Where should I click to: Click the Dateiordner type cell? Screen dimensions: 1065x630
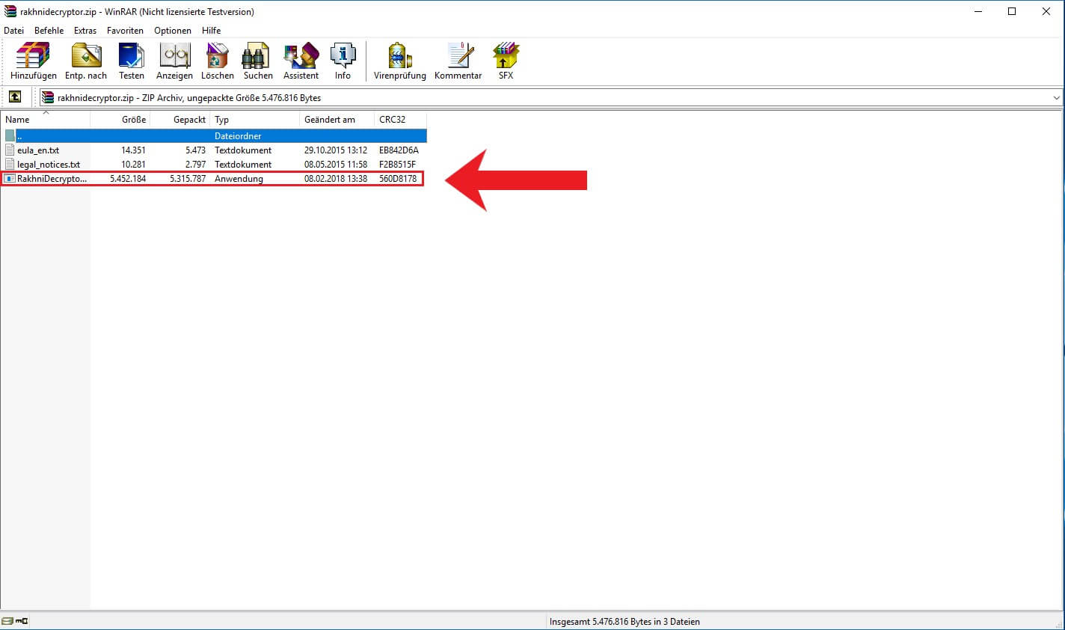[238, 136]
